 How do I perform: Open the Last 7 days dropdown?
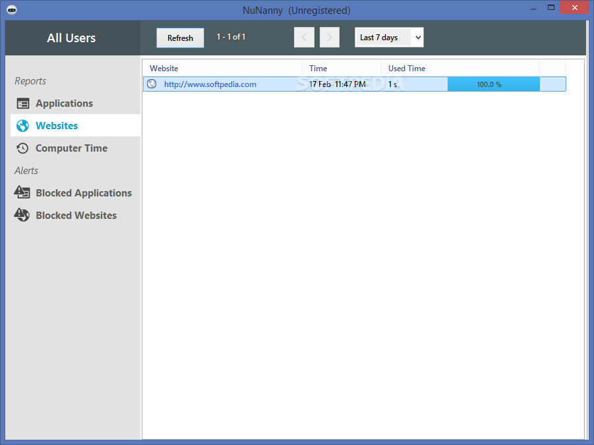point(389,38)
